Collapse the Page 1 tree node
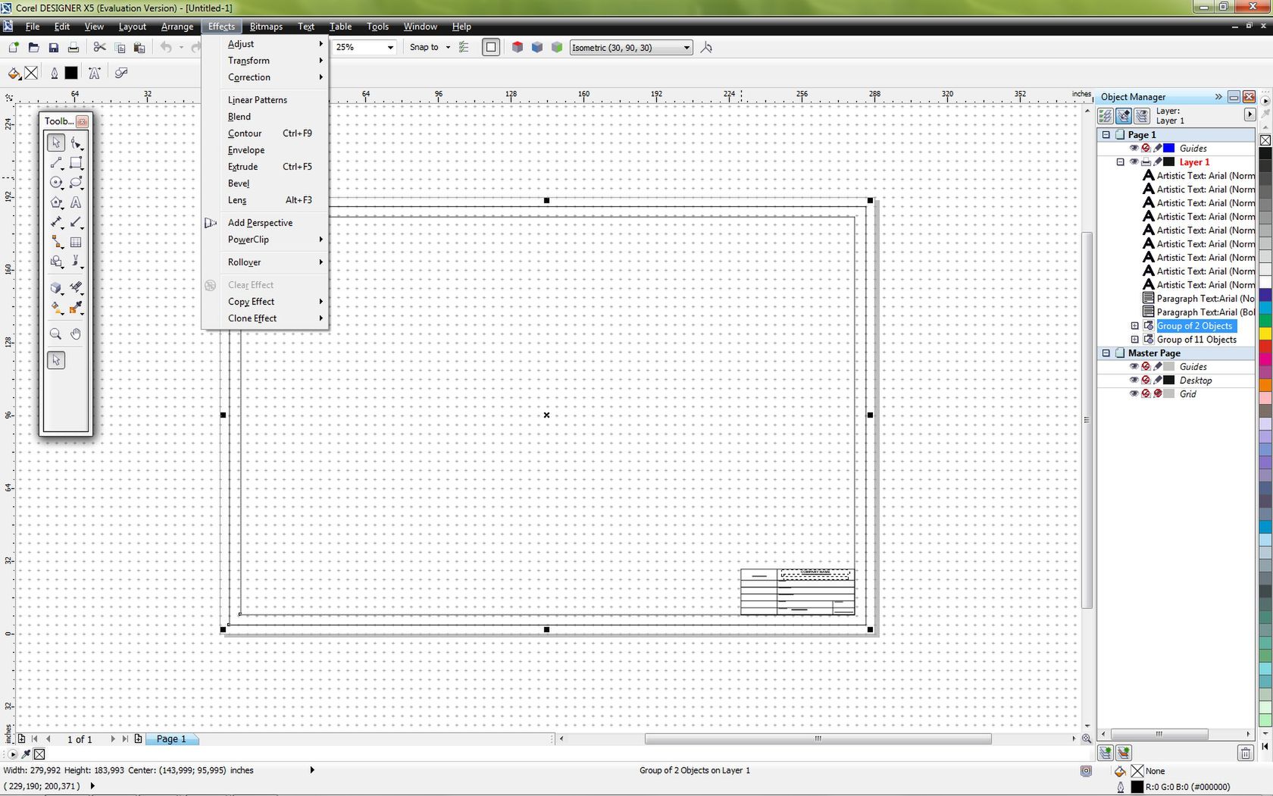1273x796 pixels. point(1106,135)
